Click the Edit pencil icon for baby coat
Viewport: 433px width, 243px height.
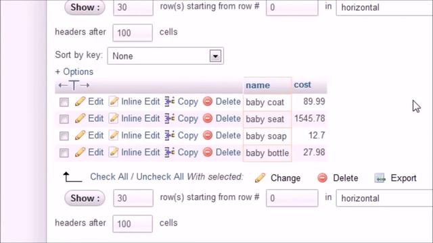[80, 102]
